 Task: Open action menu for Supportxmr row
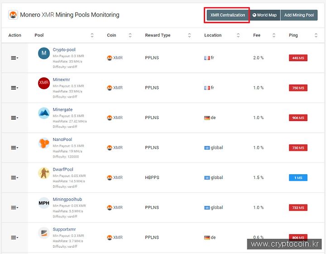(14, 237)
